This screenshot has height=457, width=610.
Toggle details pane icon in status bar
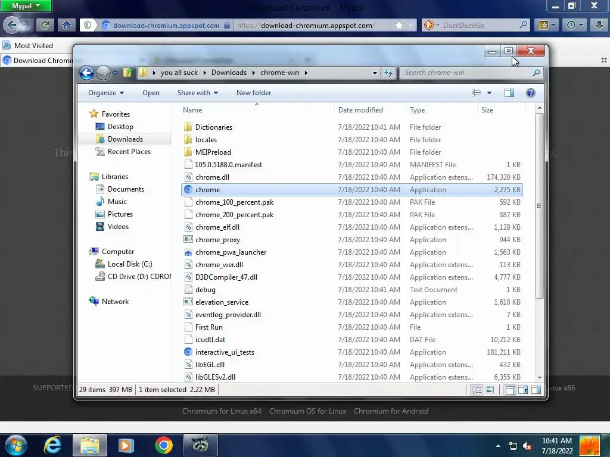[x=510, y=390]
